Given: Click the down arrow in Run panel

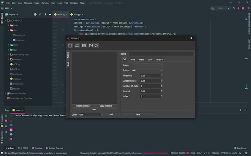Looking at the screenshot, I should click(x=11, y=121).
